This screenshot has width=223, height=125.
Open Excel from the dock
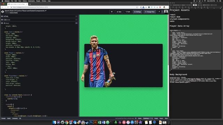pos(99,123)
